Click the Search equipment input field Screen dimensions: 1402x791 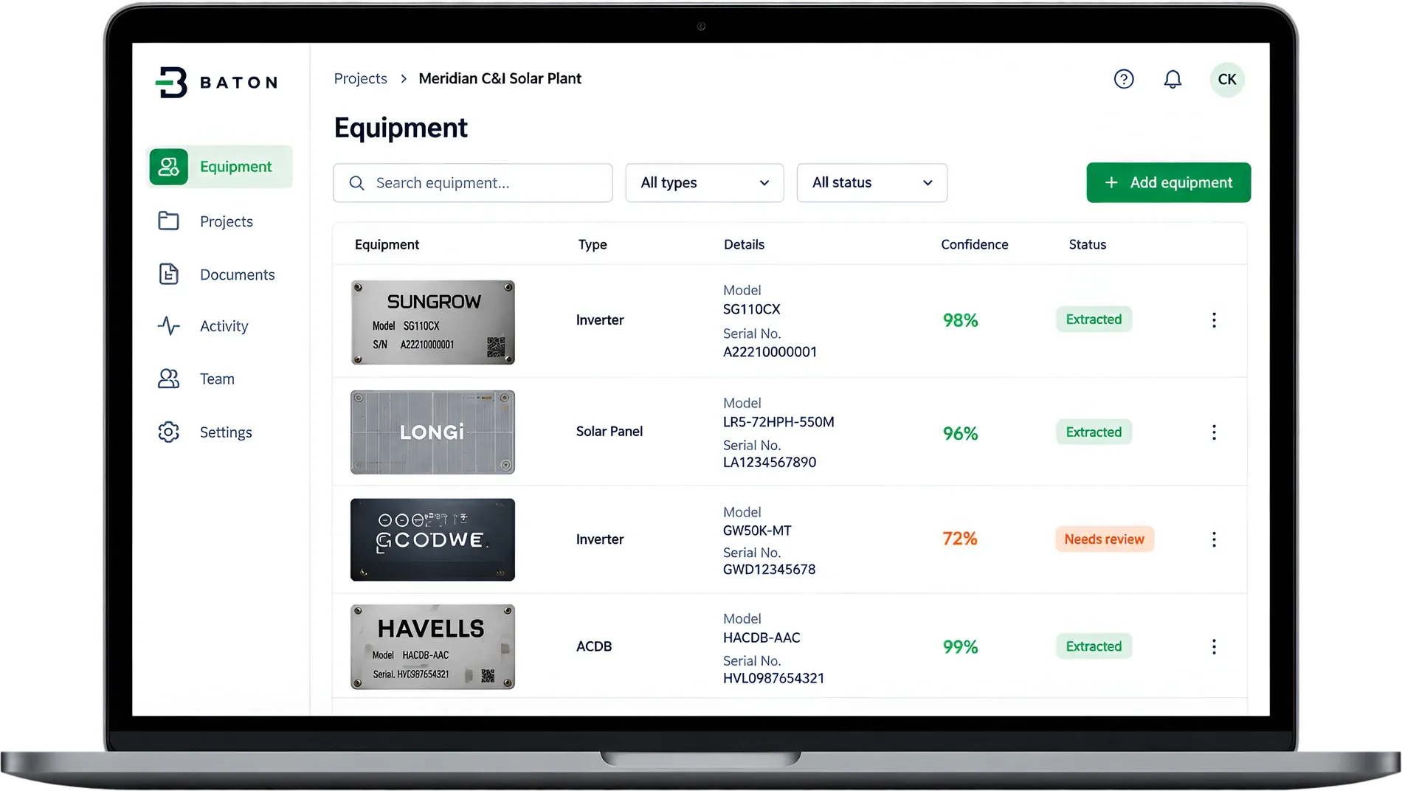tap(472, 183)
